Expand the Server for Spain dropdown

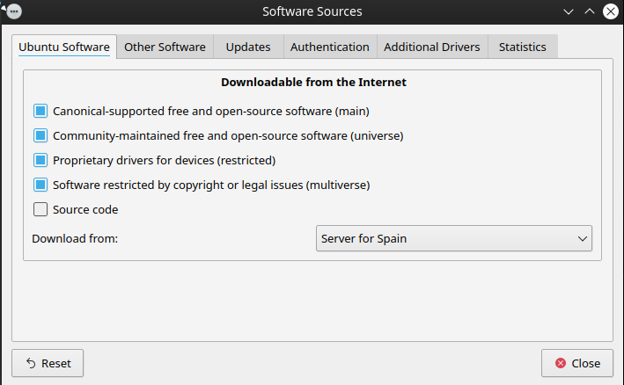(x=453, y=239)
